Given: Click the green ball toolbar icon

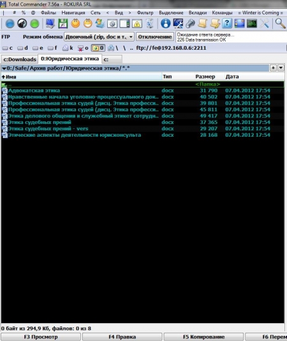Looking at the screenshot, I should [34, 24].
